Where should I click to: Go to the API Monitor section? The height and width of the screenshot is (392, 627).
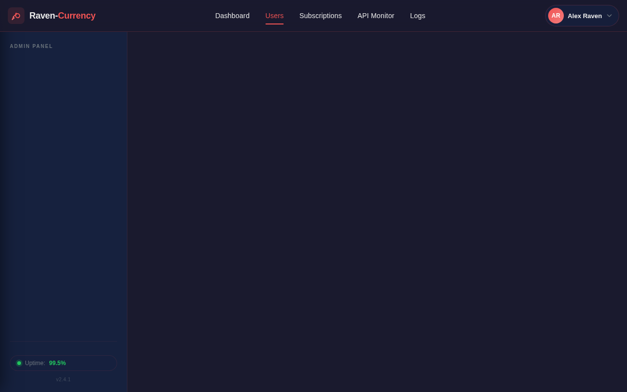[x=376, y=16]
